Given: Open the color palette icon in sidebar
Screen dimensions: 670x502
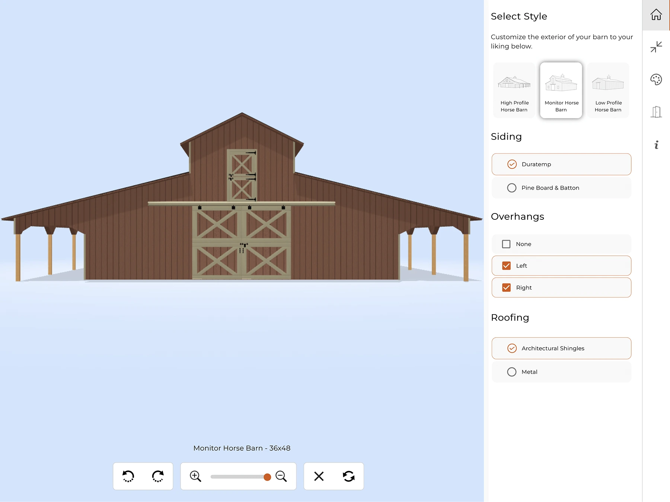Looking at the screenshot, I should coord(656,79).
